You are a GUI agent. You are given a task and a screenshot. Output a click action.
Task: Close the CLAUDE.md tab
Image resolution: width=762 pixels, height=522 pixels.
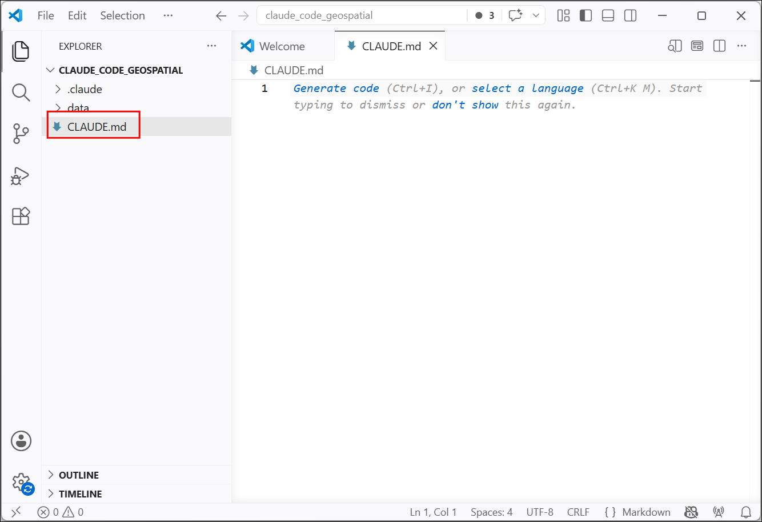tap(434, 46)
